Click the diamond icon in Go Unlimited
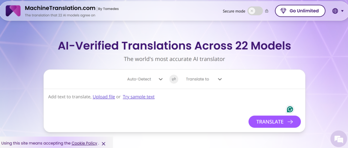Image resolution: width=348 pixels, height=148 pixels. 283,11
